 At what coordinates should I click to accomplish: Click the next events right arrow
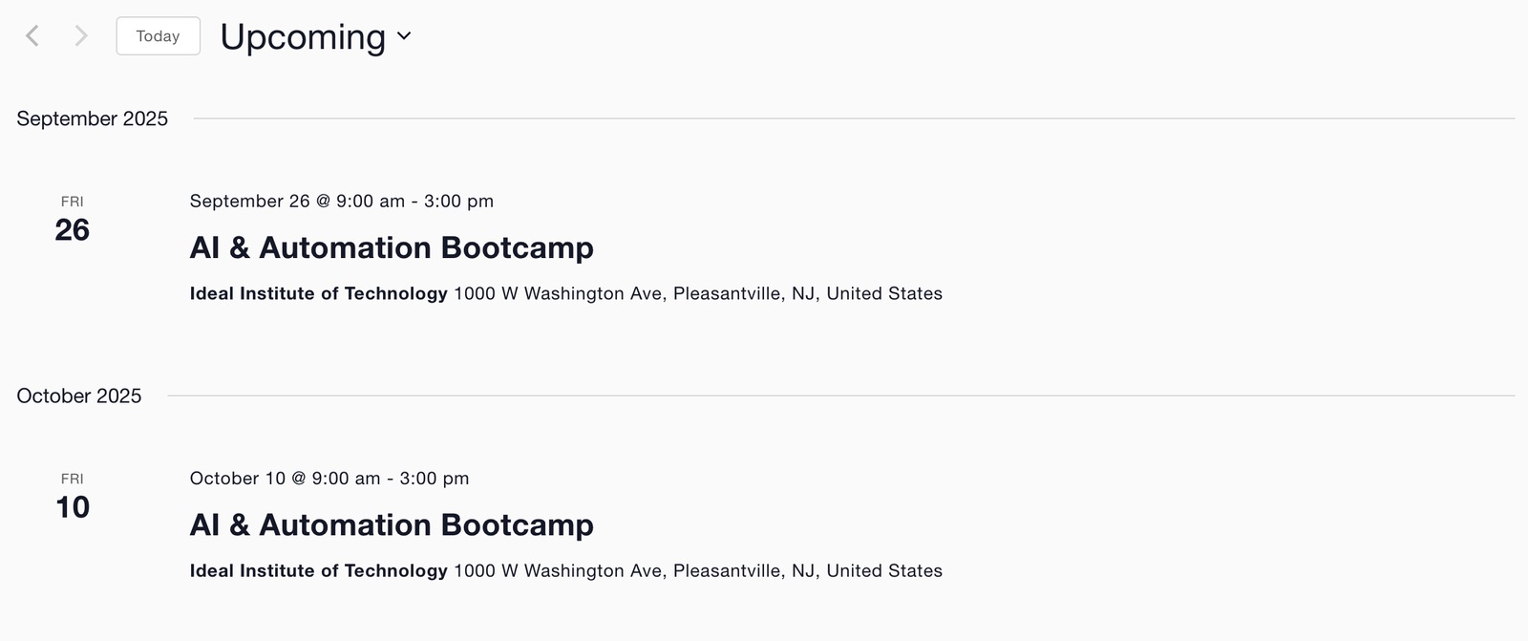[x=81, y=36]
